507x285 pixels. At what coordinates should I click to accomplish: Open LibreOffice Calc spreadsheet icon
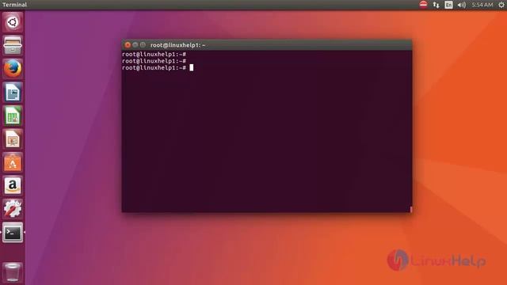point(13,116)
